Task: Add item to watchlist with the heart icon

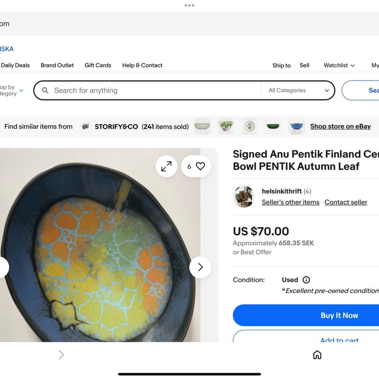Action: click(200, 166)
